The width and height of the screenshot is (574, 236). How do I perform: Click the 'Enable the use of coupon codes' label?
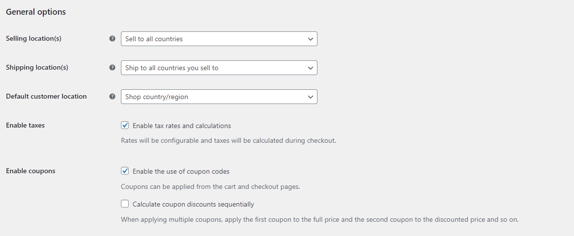pos(181,171)
